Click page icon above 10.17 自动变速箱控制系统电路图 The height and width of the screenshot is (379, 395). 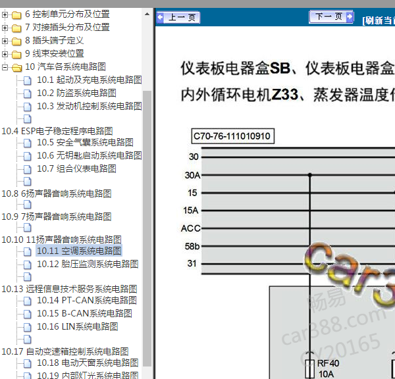[28, 339]
